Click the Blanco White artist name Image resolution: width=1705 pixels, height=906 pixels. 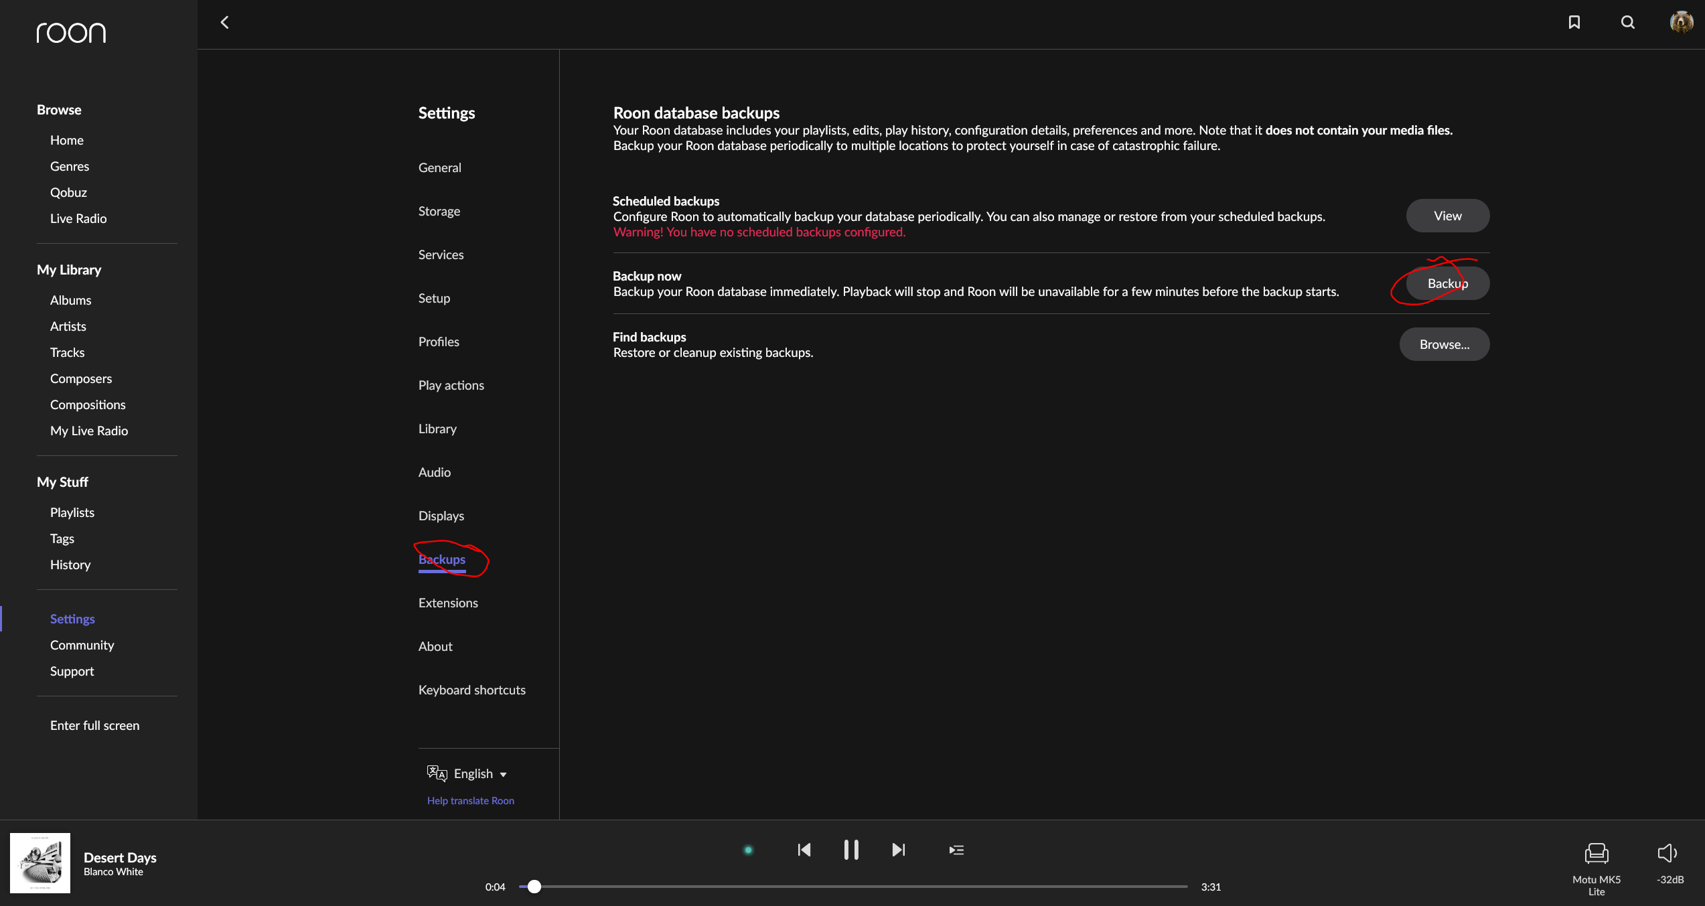(x=113, y=871)
